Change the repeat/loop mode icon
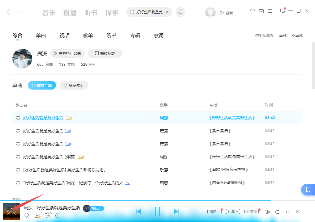 pyautogui.click(x=278, y=212)
